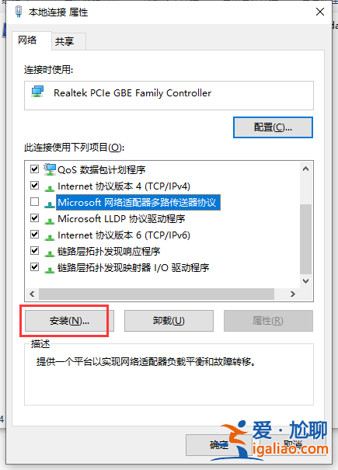
Task: Click the TCP/IPv6 protocol icon
Action: coord(50,236)
